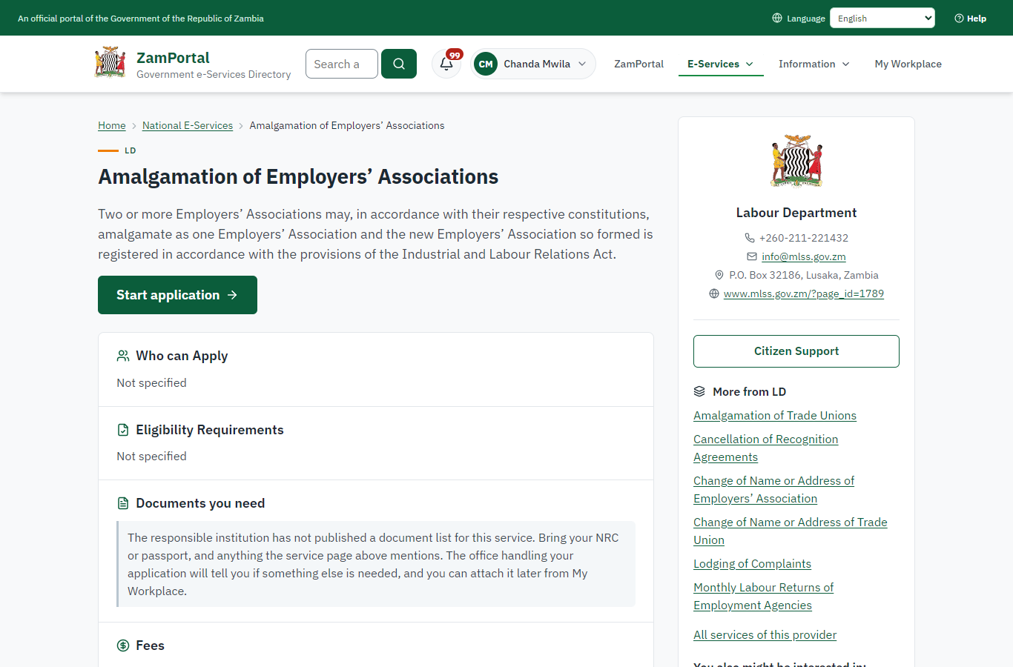
Task: Click the globe icon beside the website link
Action: pyautogui.click(x=714, y=293)
